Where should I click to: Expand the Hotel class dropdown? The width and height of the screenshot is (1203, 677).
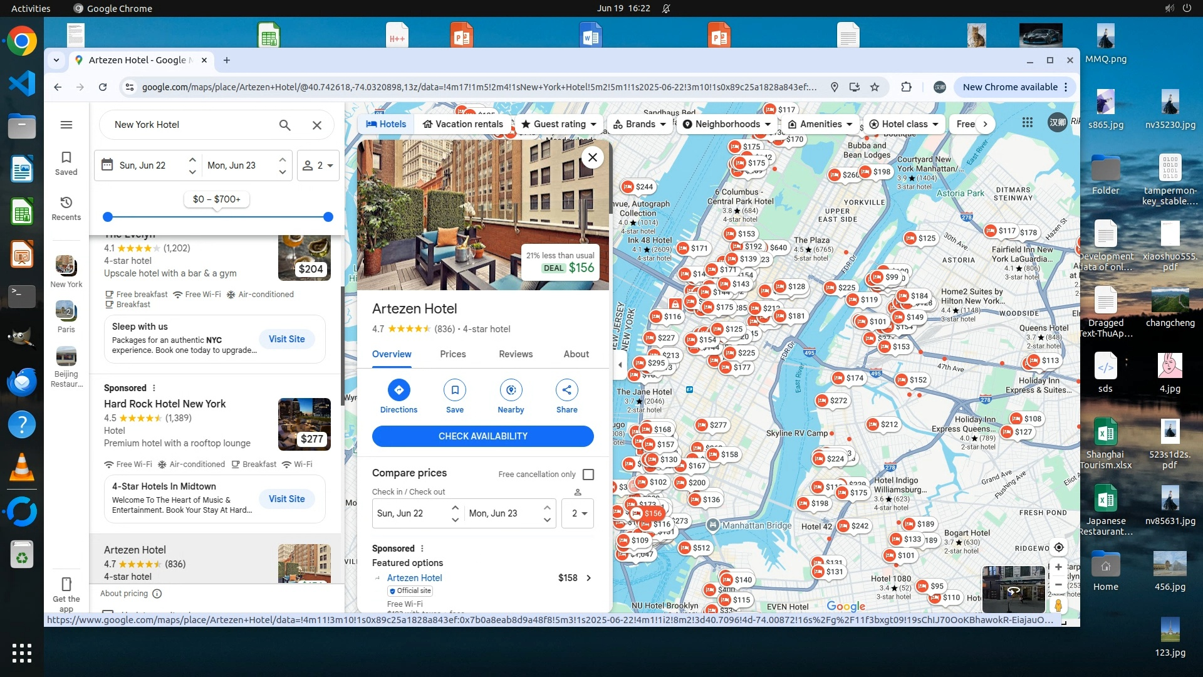pos(904,124)
